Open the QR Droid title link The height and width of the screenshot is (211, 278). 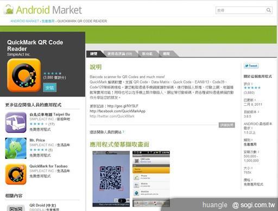tap(43, 206)
